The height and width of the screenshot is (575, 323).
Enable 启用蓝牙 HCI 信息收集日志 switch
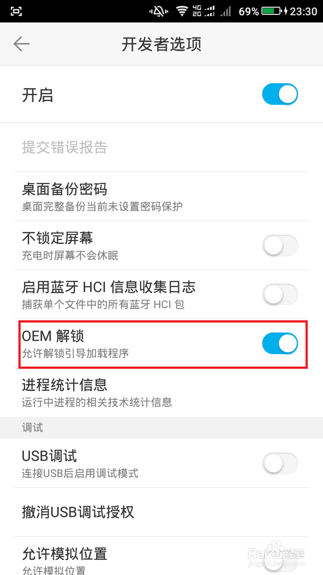[x=280, y=295]
